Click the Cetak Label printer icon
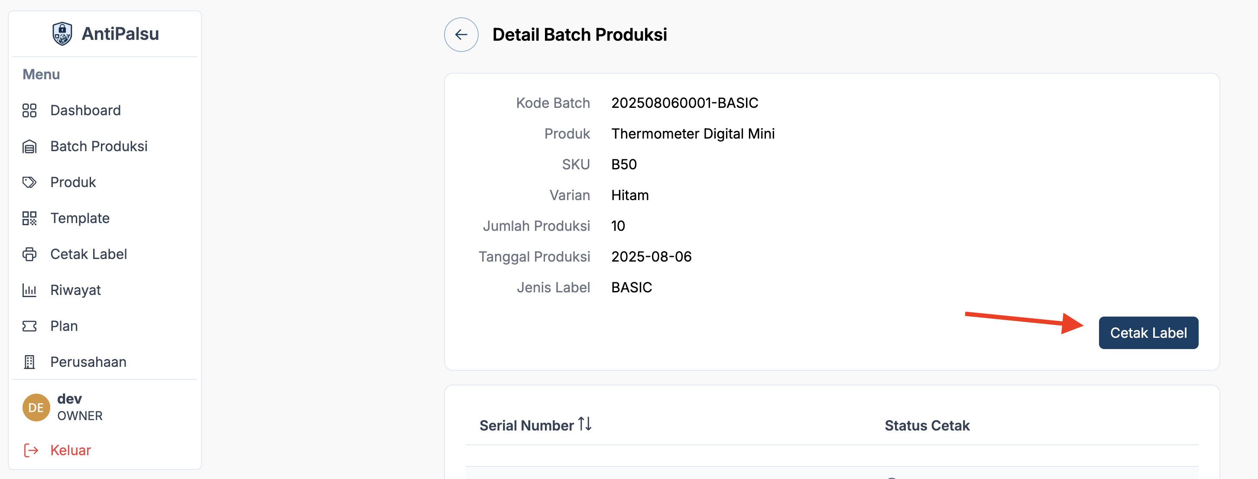The image size is (1258, 479). coord(29,254)
